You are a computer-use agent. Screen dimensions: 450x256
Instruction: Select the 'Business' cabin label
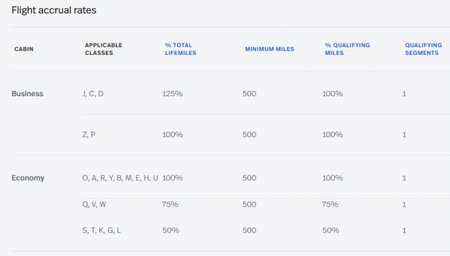click(x=27, y=93)
